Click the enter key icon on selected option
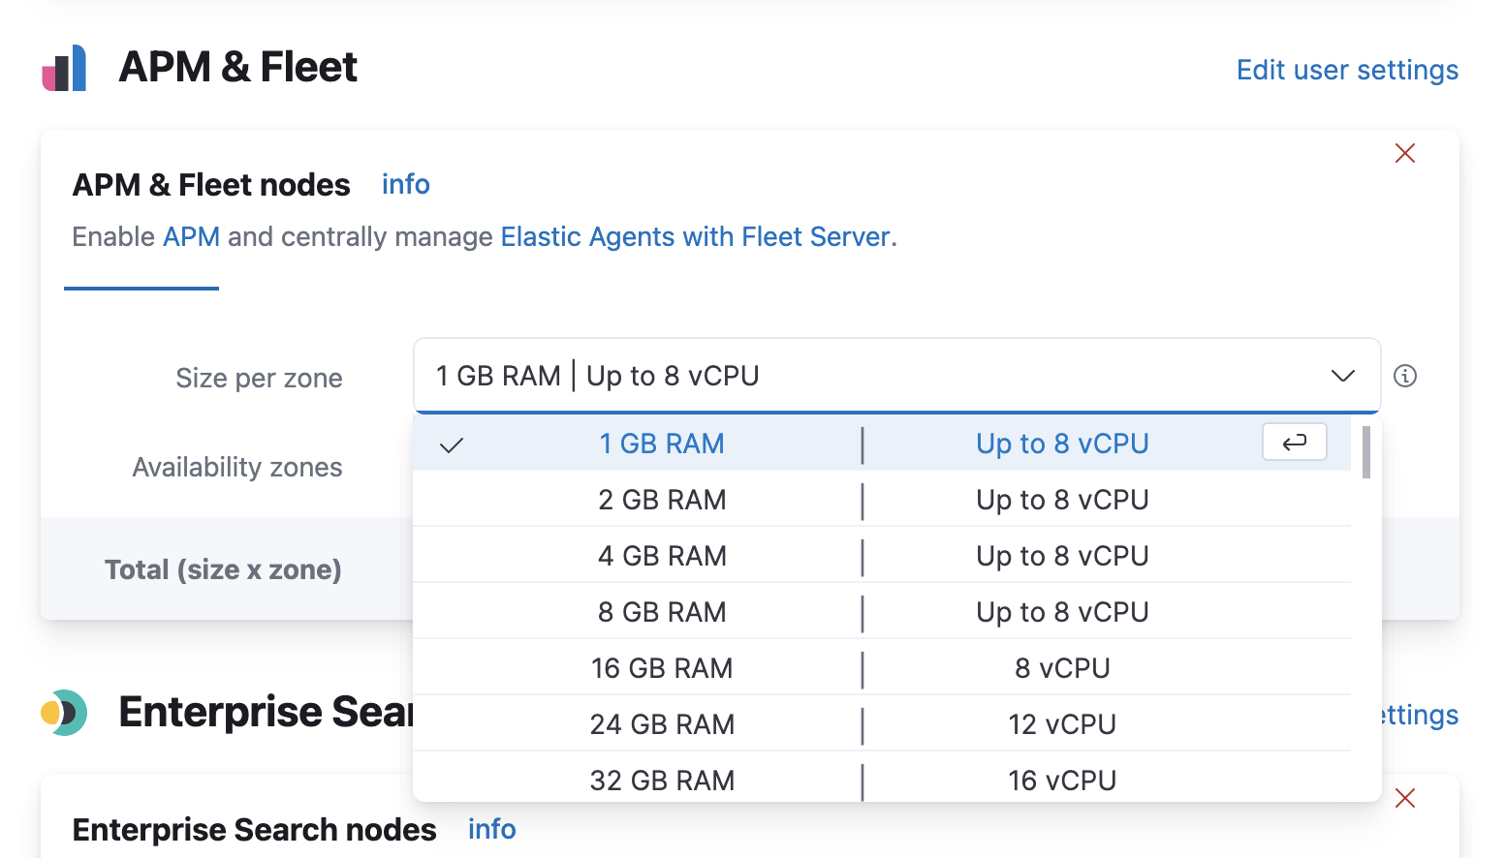Screen dimensions: 1506x858 click(x=1294, y=443)
